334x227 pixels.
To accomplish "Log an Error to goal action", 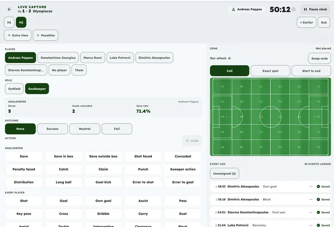I will [x=183, y=182].
